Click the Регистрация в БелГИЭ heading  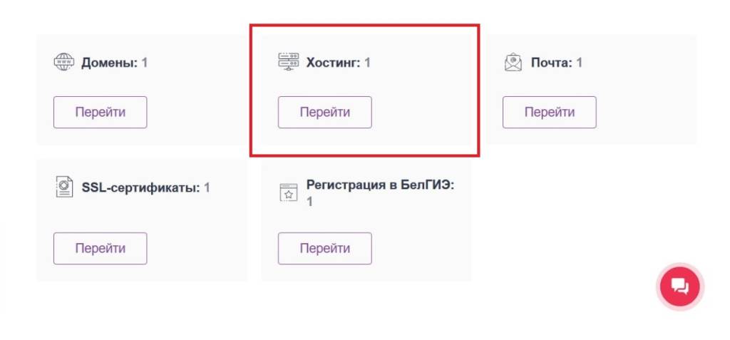380,185
